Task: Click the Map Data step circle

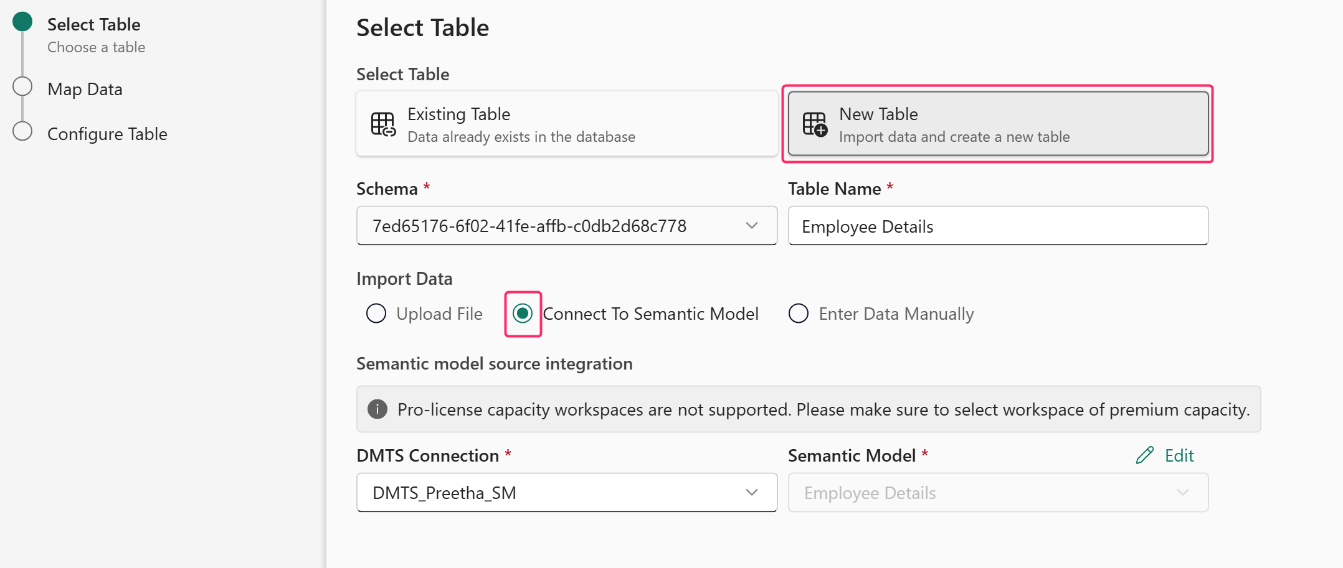Action: (22, 87)
